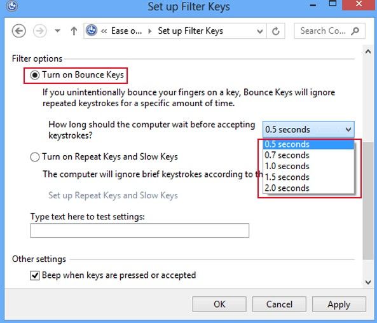This screenshot has width=377, height=323.
Task: Click the title bar Ease of Access icon
Action: tap(12, 6)
